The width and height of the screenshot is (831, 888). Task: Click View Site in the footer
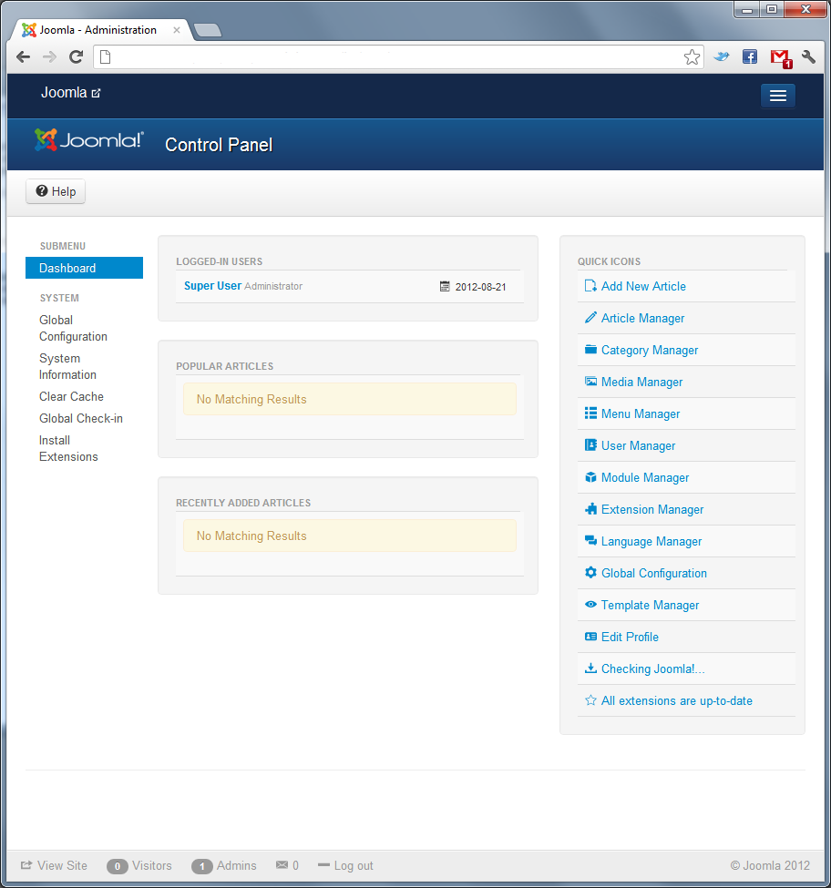tap(55, 865)
